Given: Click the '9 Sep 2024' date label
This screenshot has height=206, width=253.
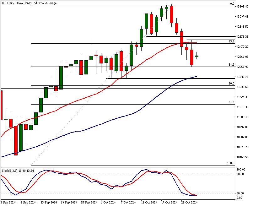Looking at the screenshot, I should point(28,203).
